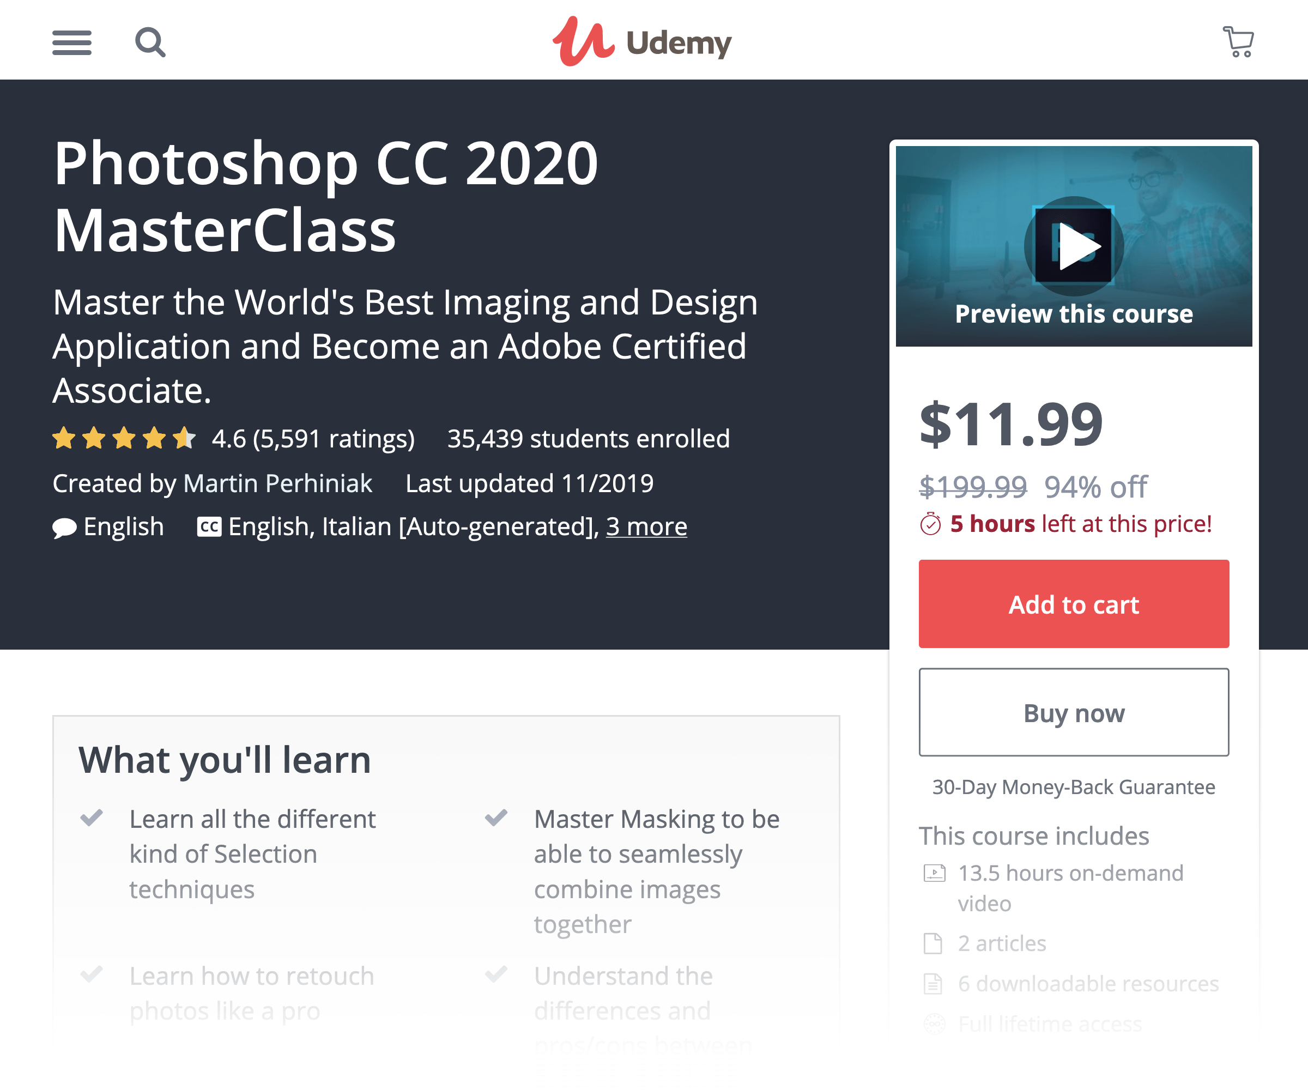Screen dimensions: 1308x1090
Task: Click the hamburger menu icon
Action: pyautogui.click(x=72, y=43)
